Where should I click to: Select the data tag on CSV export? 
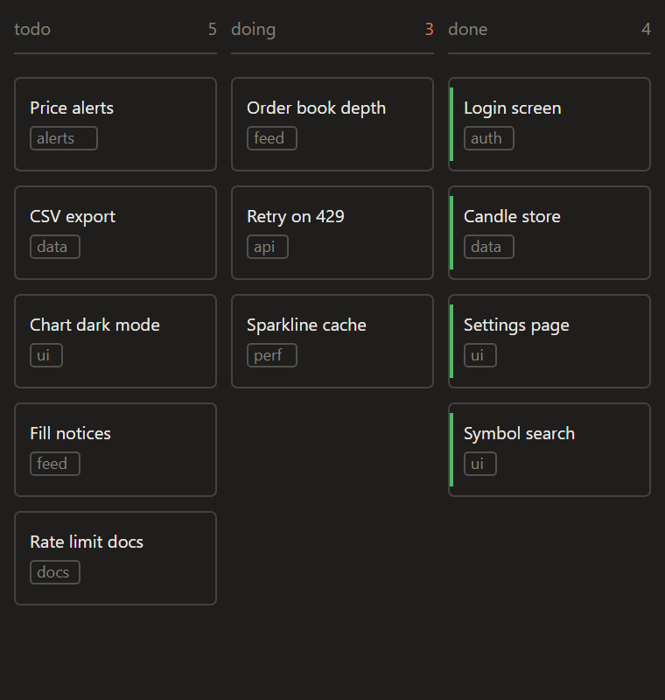pos(55,247)
